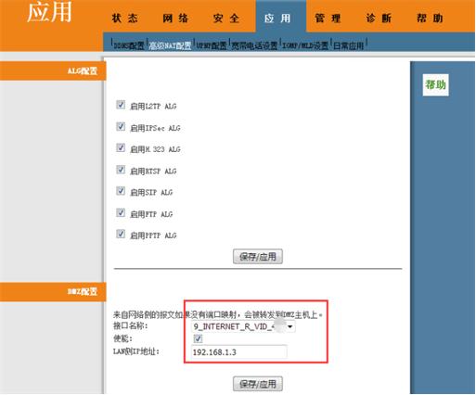This screenshot has height=395, width=476.
Task: Toggle the DMZ 使能 checkbox
Action: (198, 338)
